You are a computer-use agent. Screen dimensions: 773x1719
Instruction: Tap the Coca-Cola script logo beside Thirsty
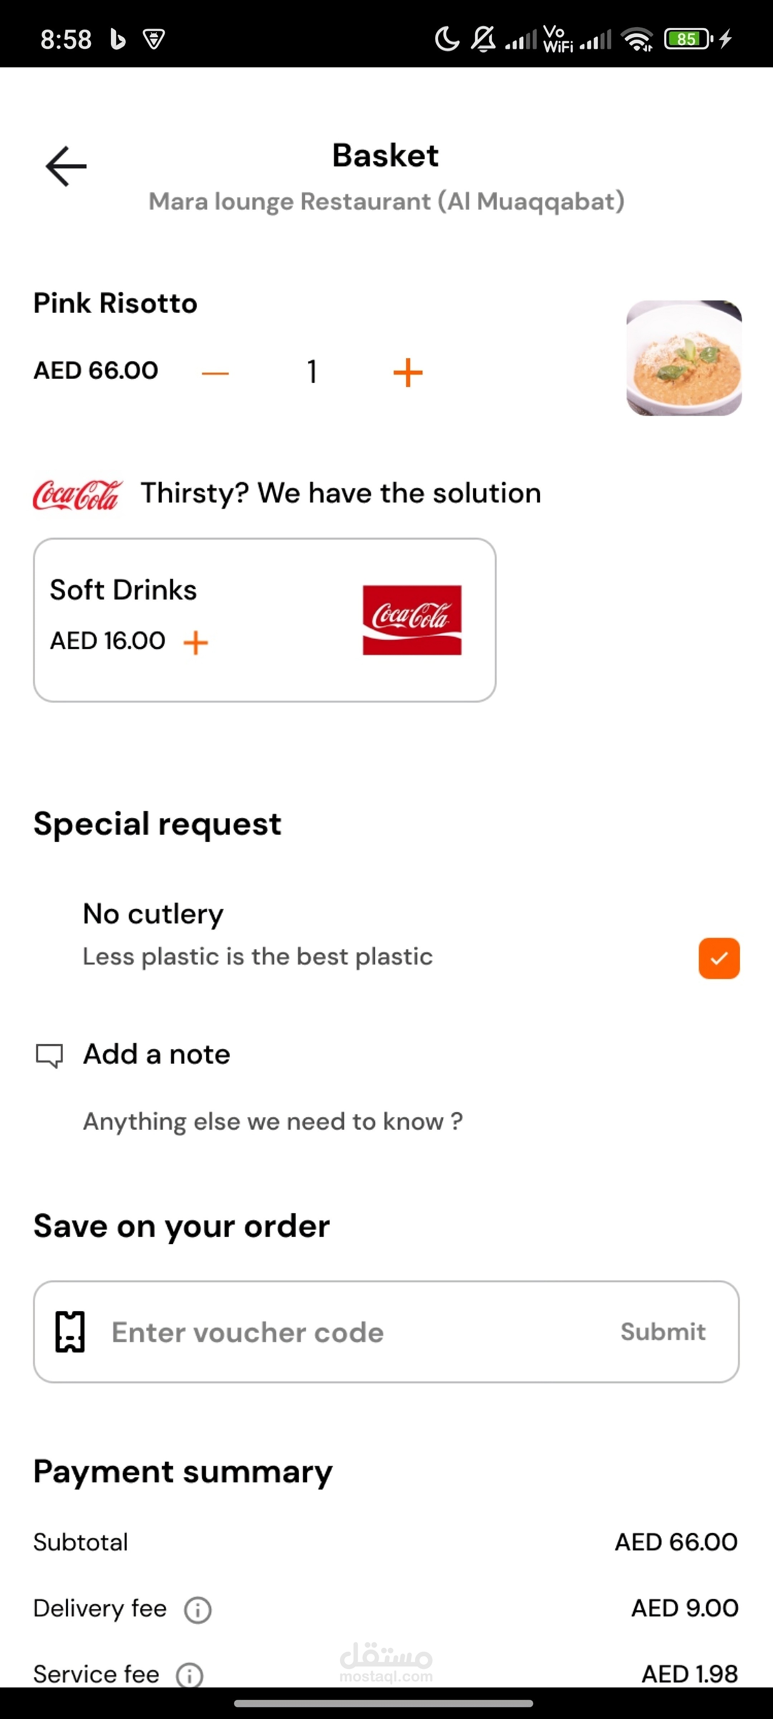pyautogui.click(x=77, y=495)
